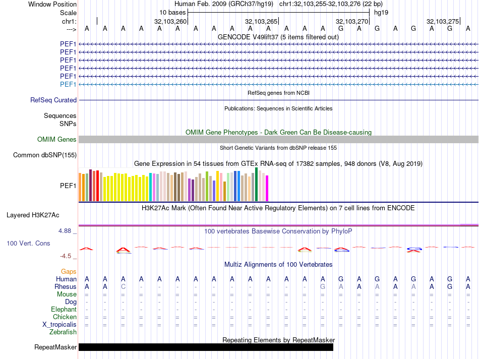The image size is (479, 359).
Task: Open the Basewise Conservation by PhyloP title
Action: (278, 231)
